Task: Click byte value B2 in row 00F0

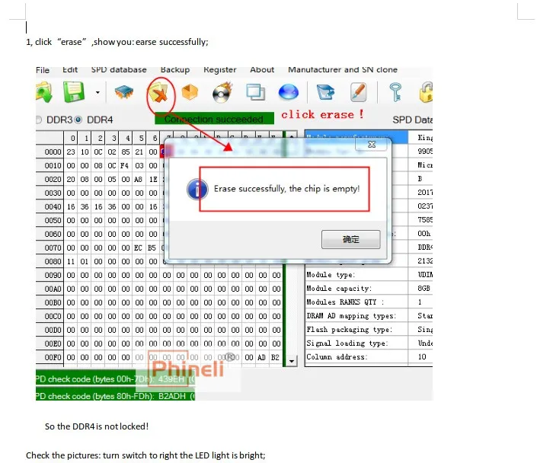Action: [275, 357]
